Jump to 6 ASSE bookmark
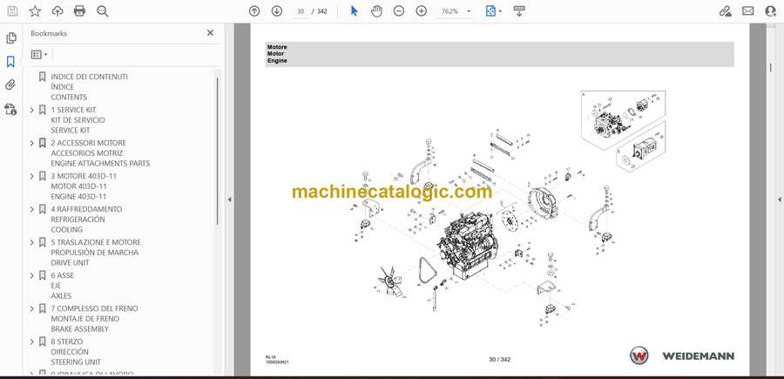 tap(62, 286)
